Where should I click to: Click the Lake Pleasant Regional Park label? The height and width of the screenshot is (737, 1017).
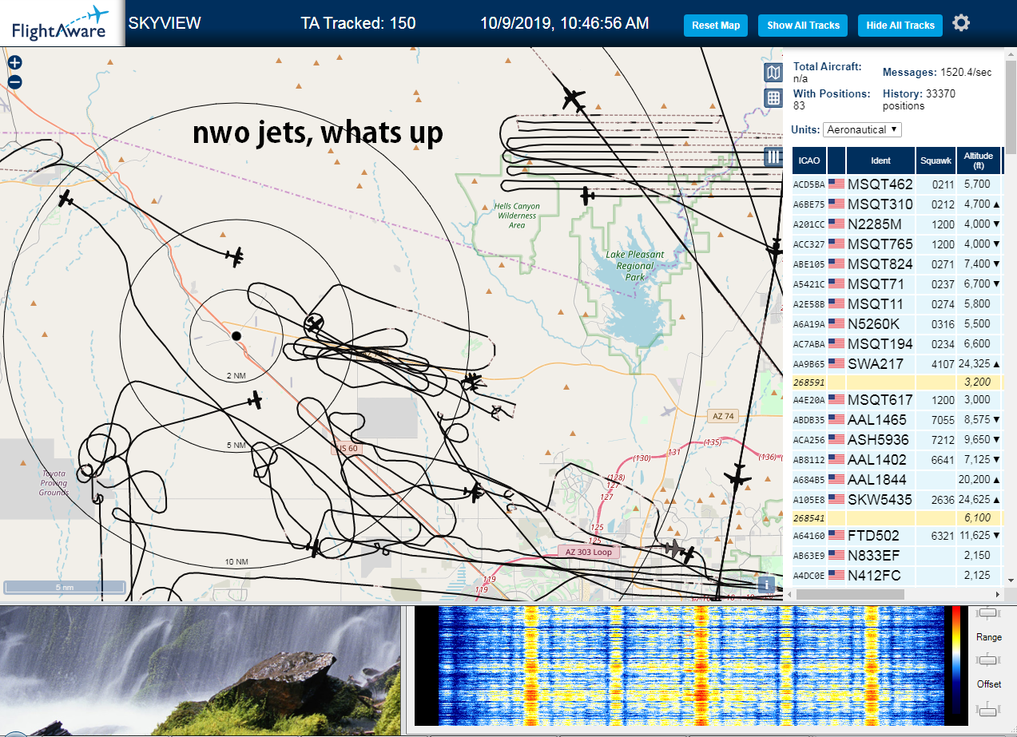click(x=635, y=266)
